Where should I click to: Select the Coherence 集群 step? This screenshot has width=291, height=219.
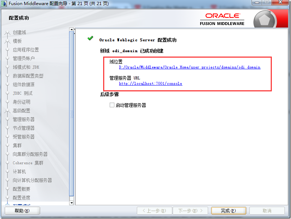[x=28, y=163]
